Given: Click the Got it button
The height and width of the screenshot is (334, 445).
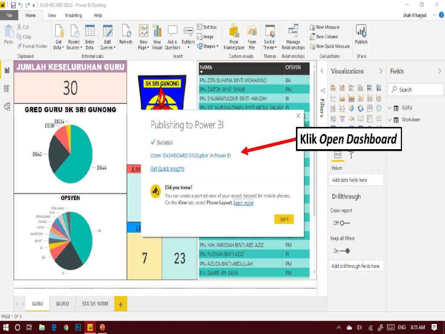Looking at the screenshot, I should tap(284, 219).
